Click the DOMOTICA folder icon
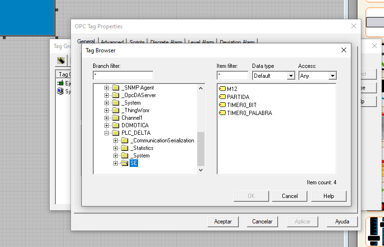Screen dimensions: 384x247 click(x=115, y=125)
